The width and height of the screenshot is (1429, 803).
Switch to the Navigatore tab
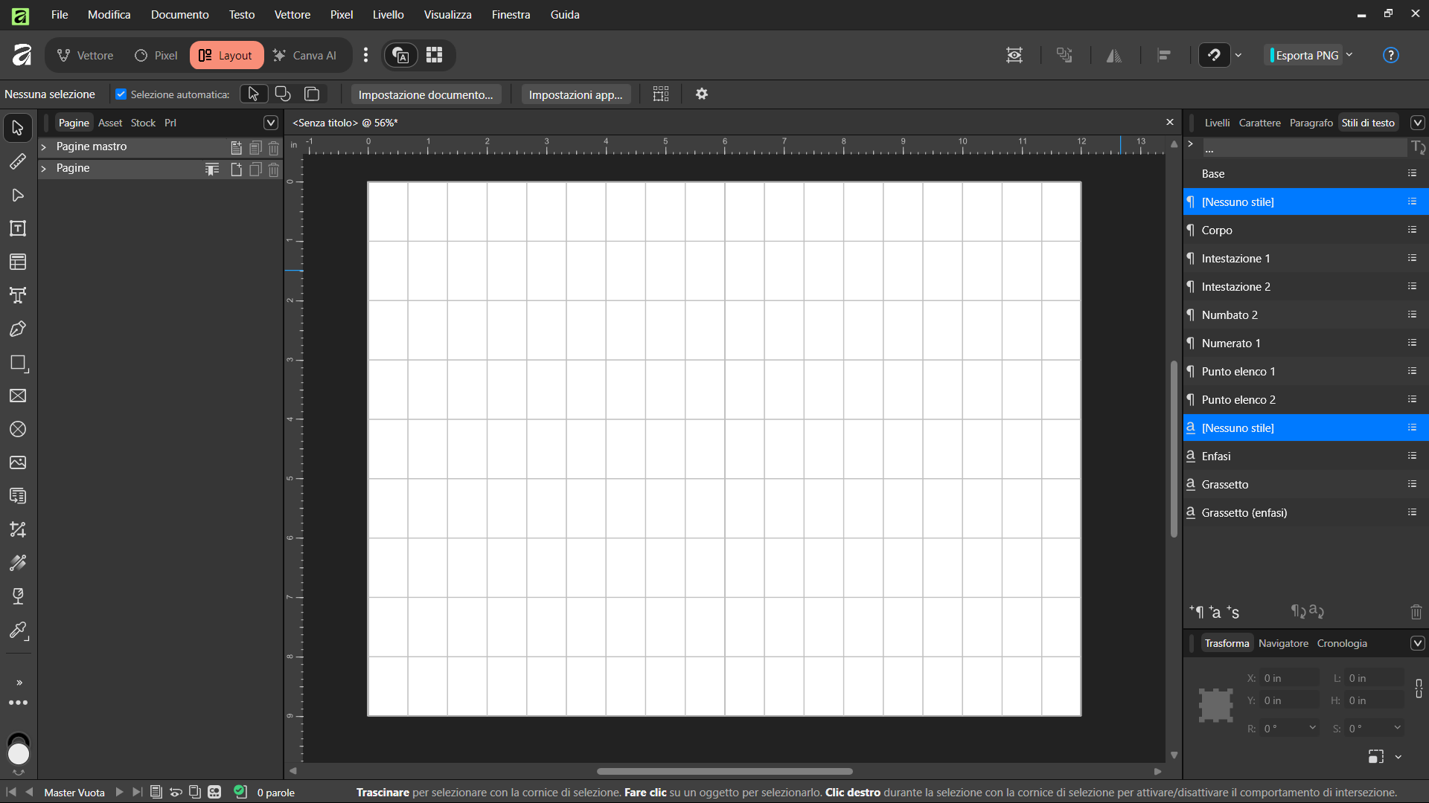[1283, 643]
